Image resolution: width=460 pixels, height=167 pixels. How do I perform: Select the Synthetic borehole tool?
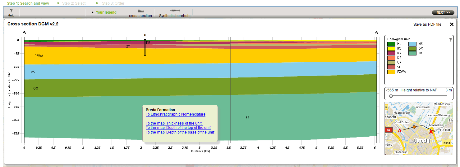coord(175,13)
